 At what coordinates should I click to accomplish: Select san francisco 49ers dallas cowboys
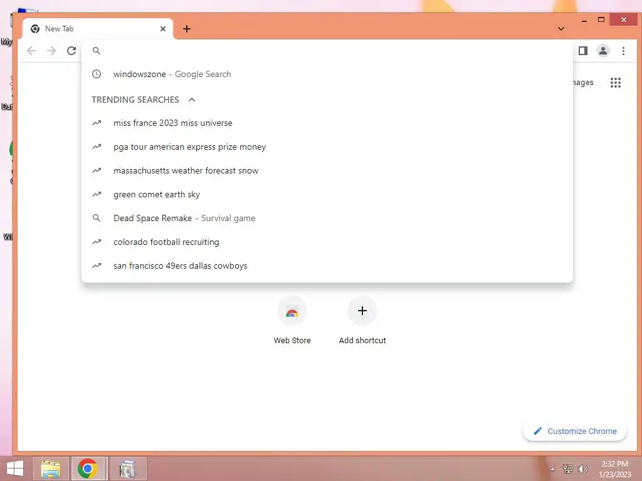tap(327, 266)
